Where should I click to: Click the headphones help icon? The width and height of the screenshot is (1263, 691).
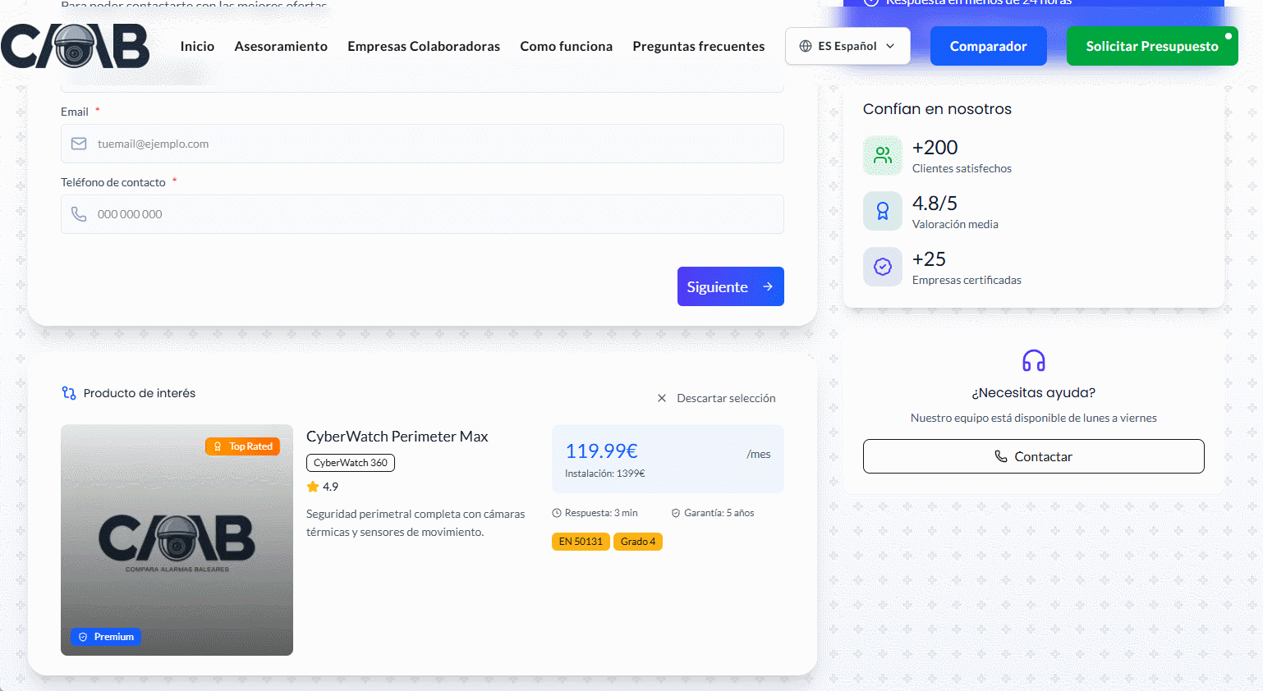pos(1034,360)
